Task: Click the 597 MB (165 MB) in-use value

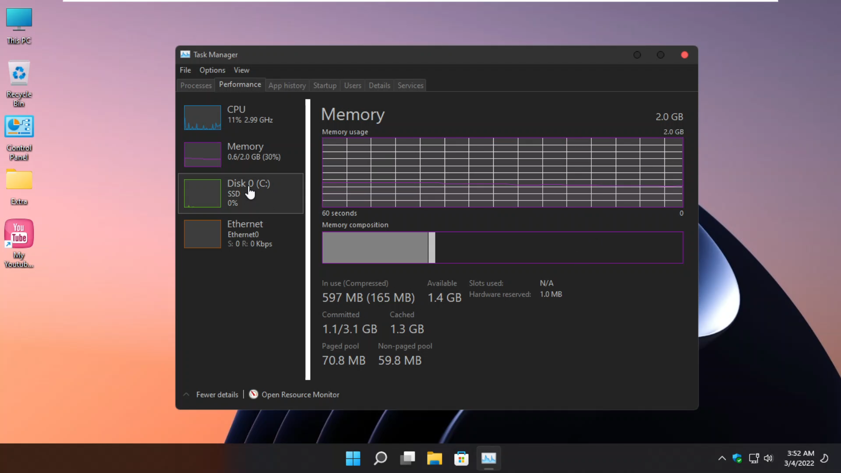Action: click(368, 298)
